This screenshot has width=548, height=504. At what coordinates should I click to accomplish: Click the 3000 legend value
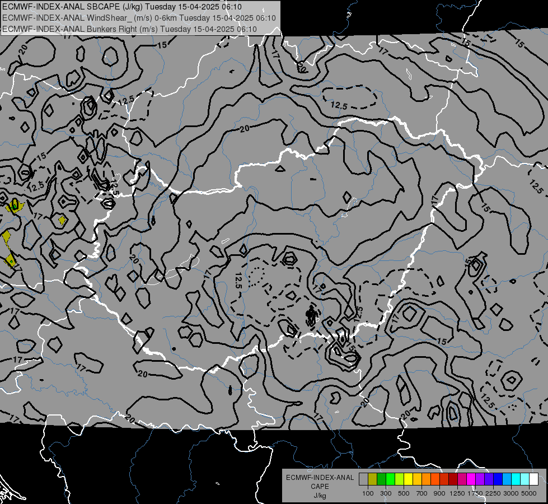click(x=511, y=493)
